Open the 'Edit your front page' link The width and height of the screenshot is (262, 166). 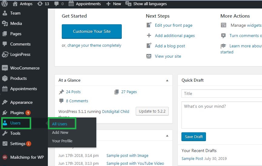(174, 25)
